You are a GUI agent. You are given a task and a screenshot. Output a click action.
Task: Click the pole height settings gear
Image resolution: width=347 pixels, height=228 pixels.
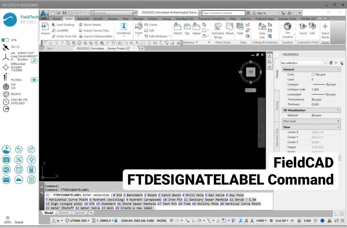[x=34, y=80]
